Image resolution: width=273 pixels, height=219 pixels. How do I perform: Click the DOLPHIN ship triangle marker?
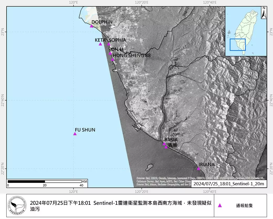pyautogui.click(x=92, y=26)
